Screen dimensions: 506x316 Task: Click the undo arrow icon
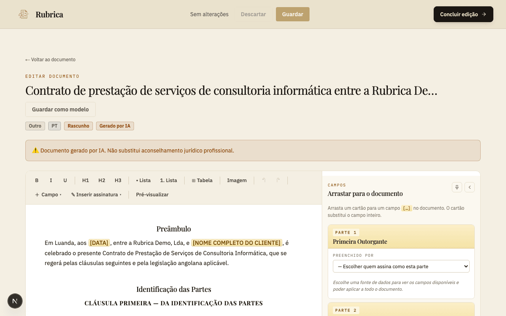(x=264, y=181)
